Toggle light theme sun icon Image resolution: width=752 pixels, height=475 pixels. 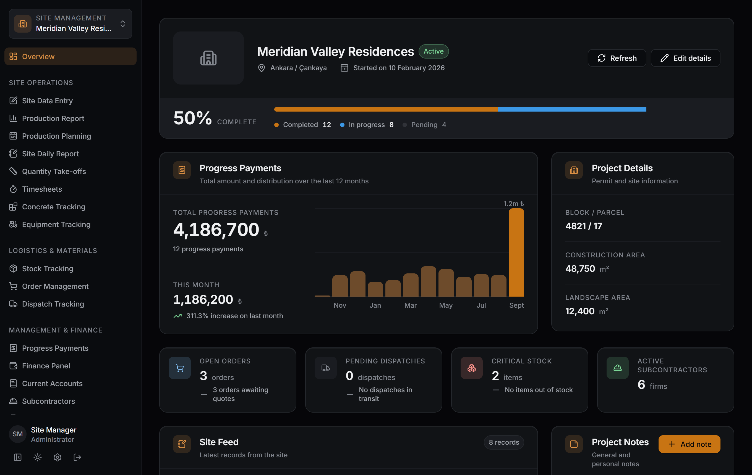38,457
